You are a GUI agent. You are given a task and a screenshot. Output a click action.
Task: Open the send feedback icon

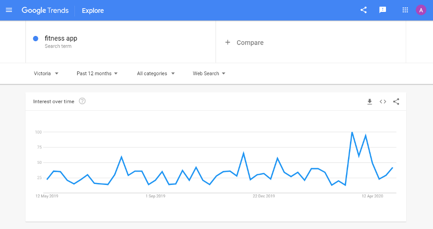tap(383, 10)
